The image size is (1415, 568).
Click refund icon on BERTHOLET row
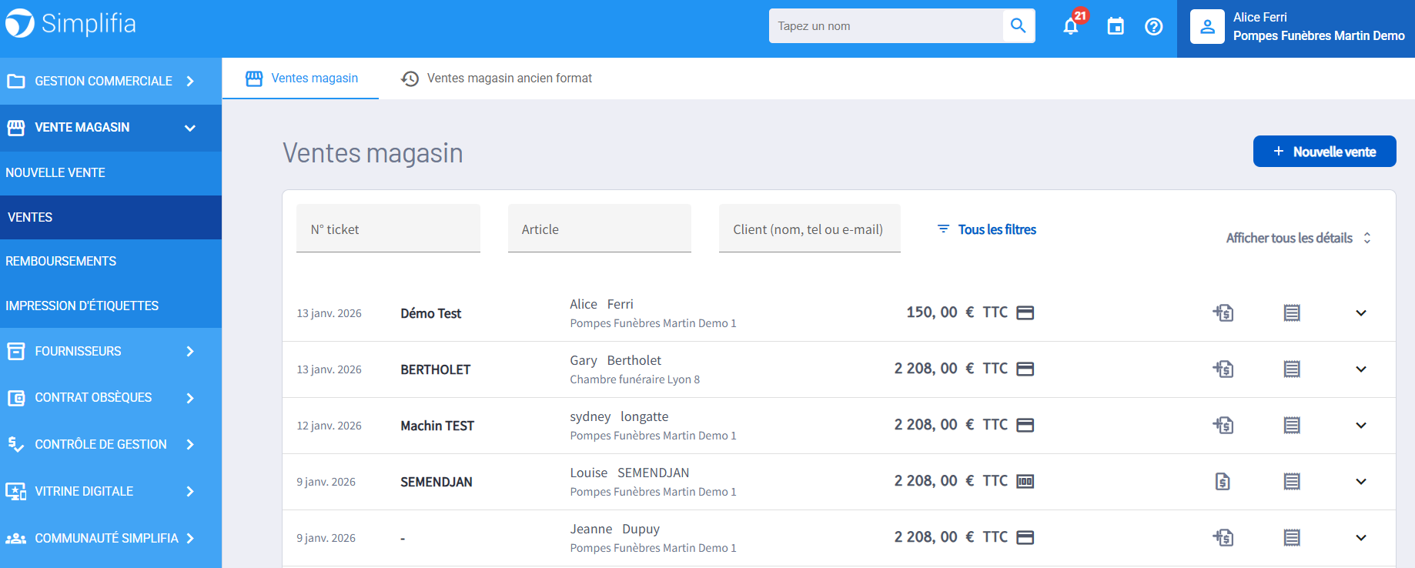[1223, 369]
